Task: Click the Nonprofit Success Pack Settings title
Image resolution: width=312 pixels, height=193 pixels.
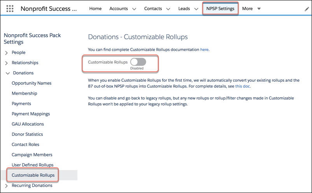Action: [x=32, y=39]
